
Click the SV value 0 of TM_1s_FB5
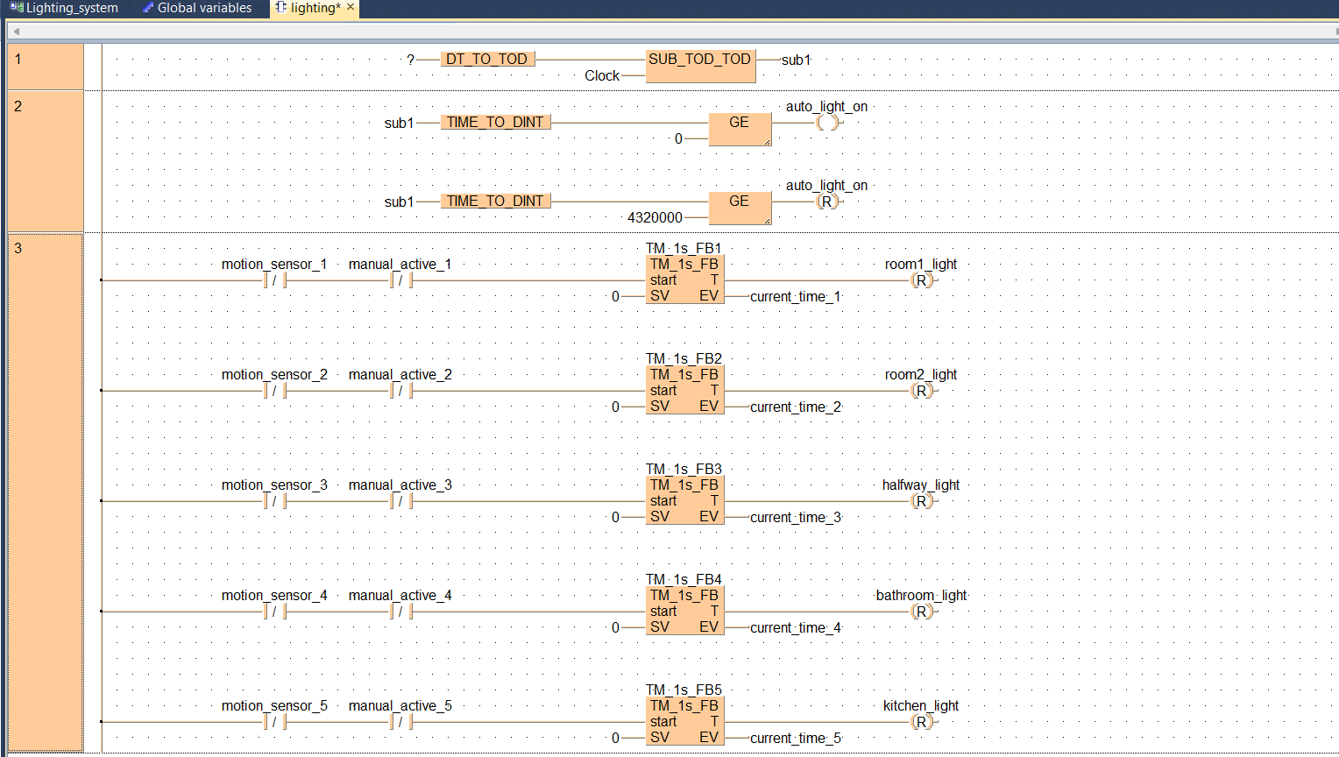pyautogui.click(x=615, y=739)
